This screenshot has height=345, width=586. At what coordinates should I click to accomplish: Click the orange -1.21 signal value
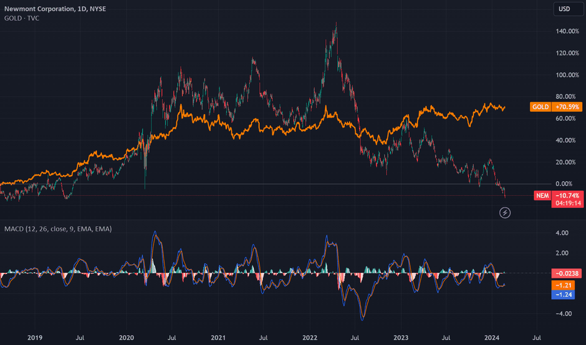563,285
